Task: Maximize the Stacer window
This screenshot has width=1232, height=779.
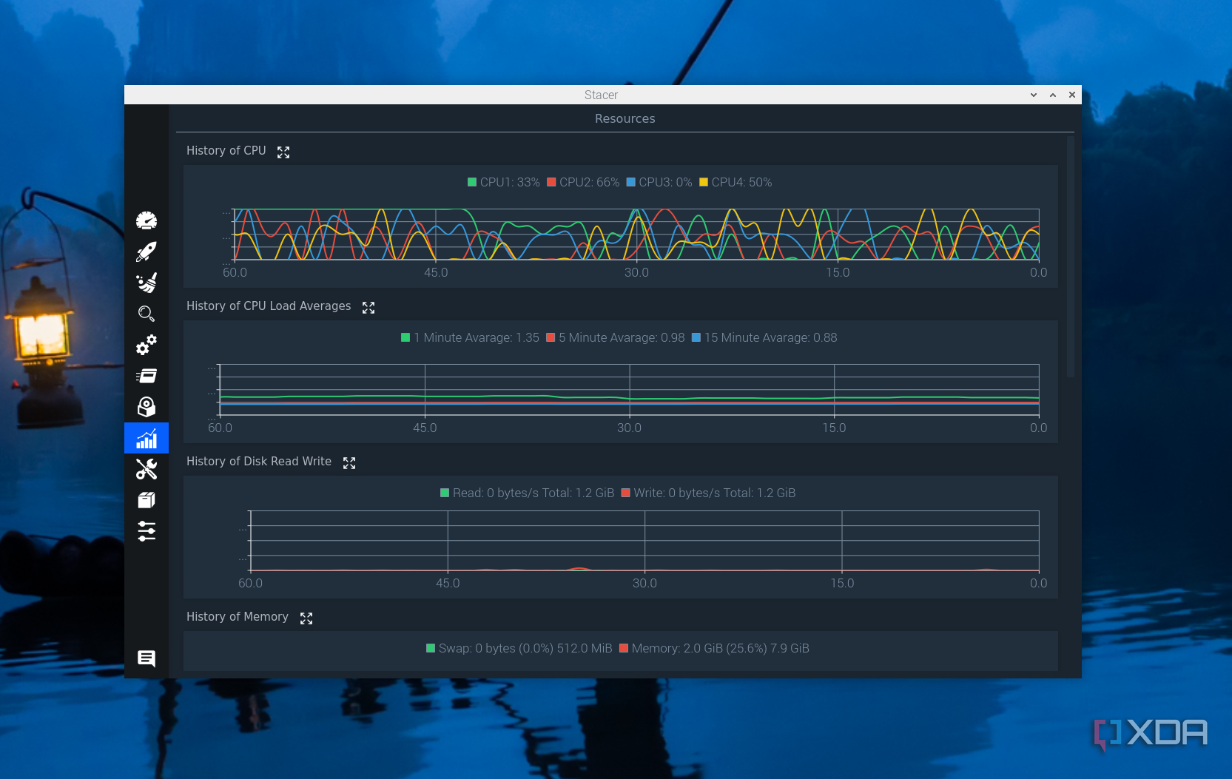Action: [x=1053, y=95]
